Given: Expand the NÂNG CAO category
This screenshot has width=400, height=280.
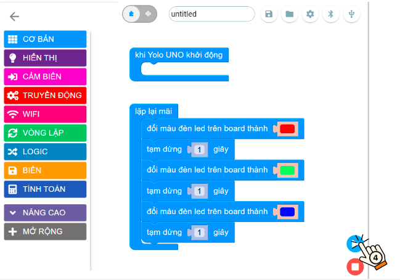Looking at the screenshot, I should (45, 213).
